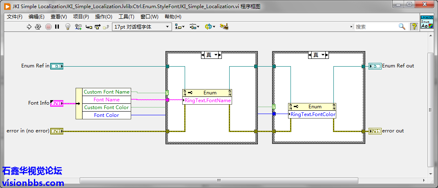Expand the Distribute Objects dropdown
The width and height of the screenshot is (438, 188).
point(194,27)
